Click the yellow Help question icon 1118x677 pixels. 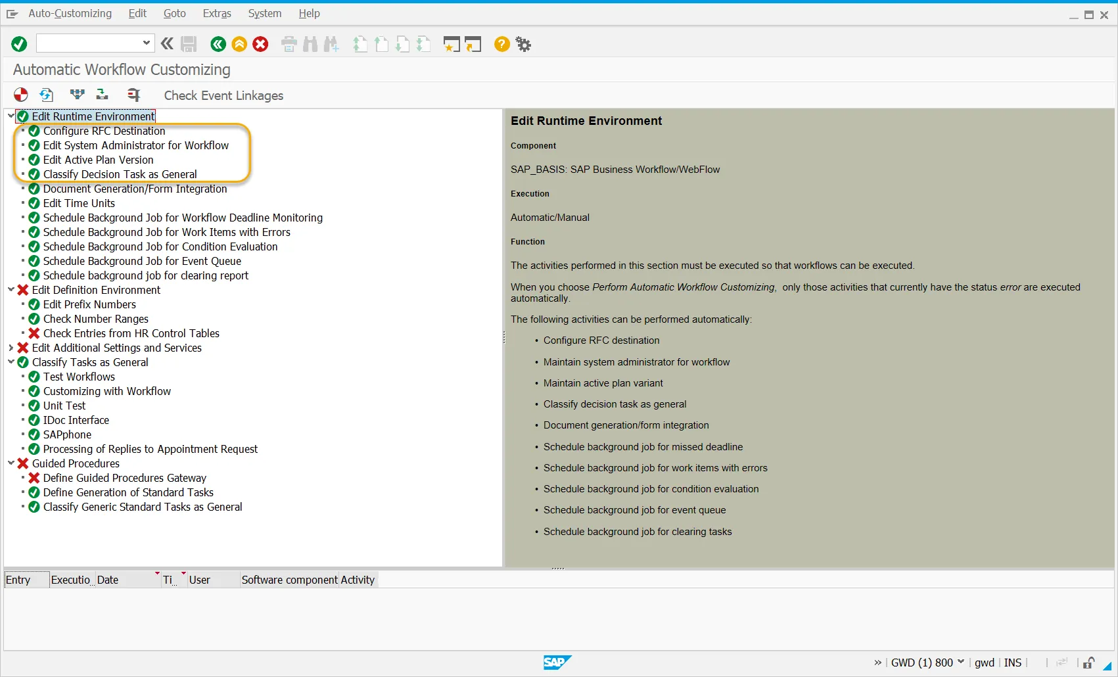(x=501, y=44)
